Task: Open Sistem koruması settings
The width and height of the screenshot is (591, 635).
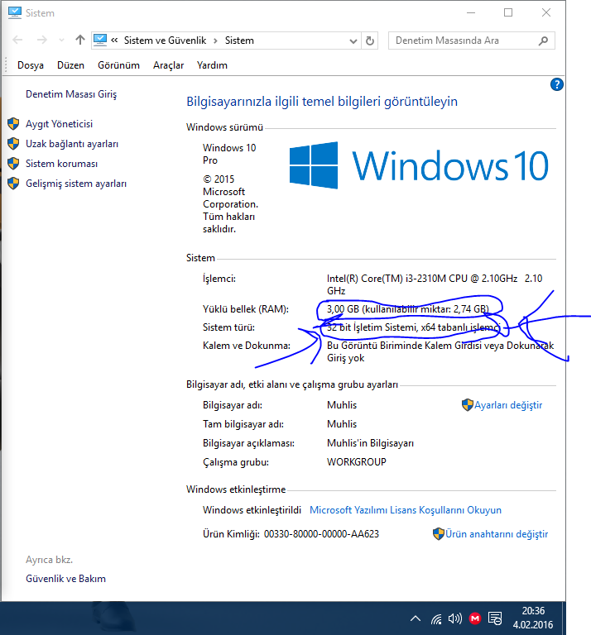Action: point(61,164)
